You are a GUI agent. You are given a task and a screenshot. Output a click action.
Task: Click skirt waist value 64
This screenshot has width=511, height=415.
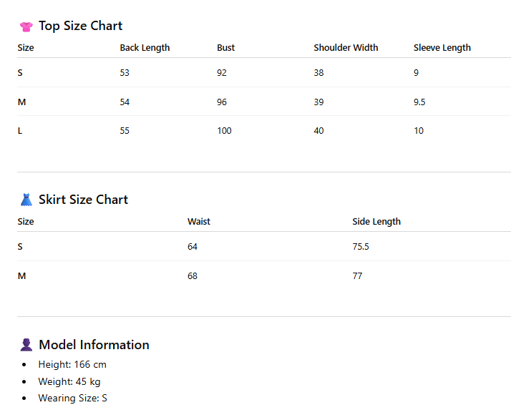coord(193,247)
